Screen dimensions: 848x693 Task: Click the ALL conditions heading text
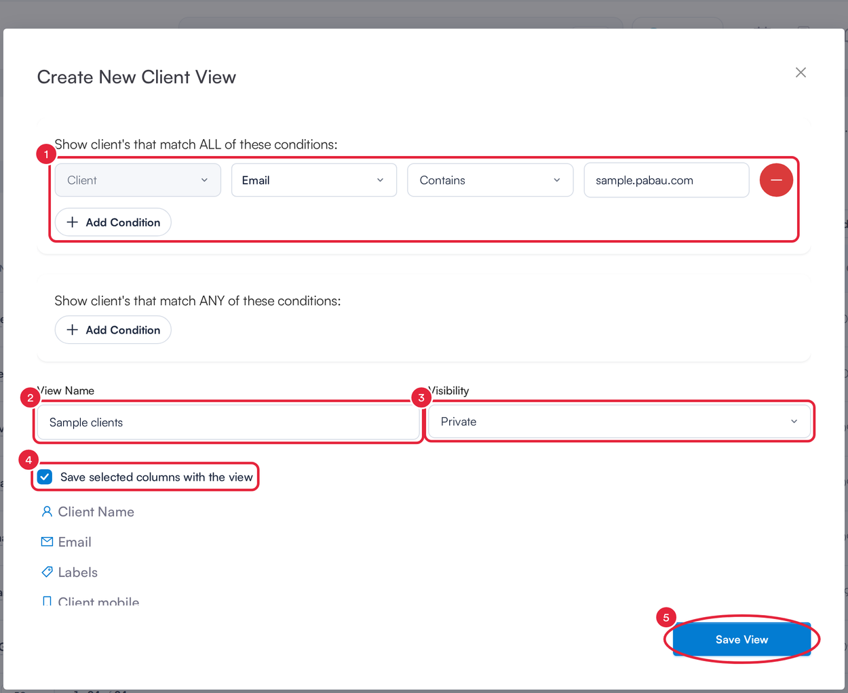click(x=196, y=144)
